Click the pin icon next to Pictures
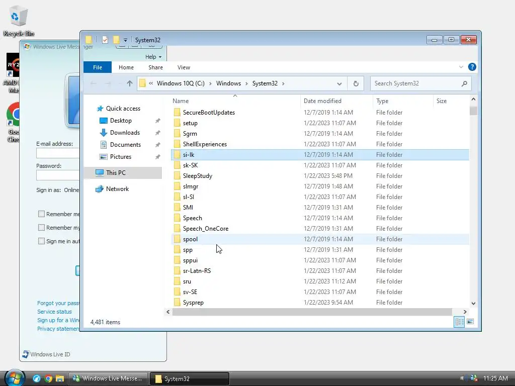Image resolution: width=515 pixels, height=386 pixels. tap(157, 157)
